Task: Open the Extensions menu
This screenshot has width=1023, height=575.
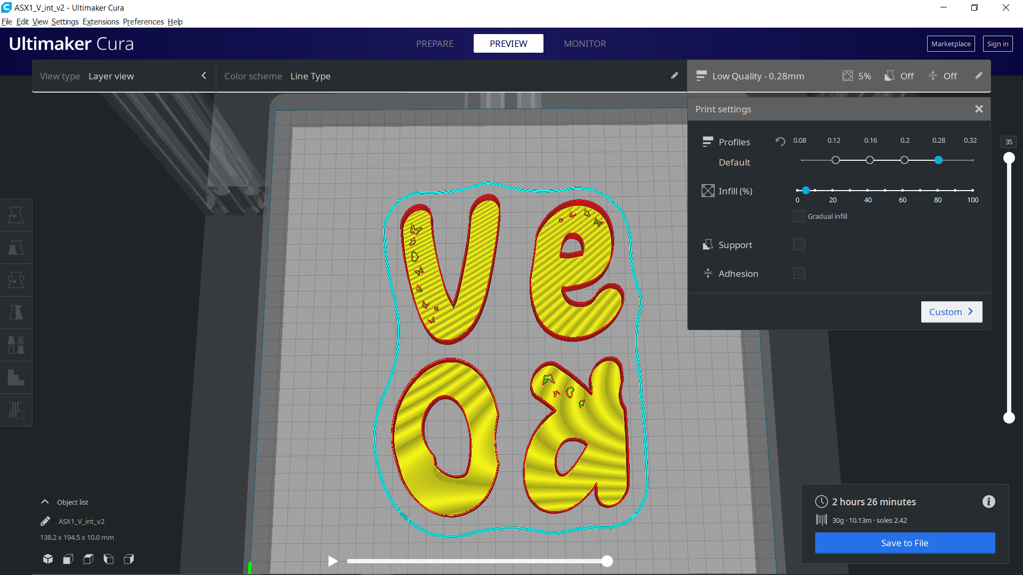Action: point(101,22)
